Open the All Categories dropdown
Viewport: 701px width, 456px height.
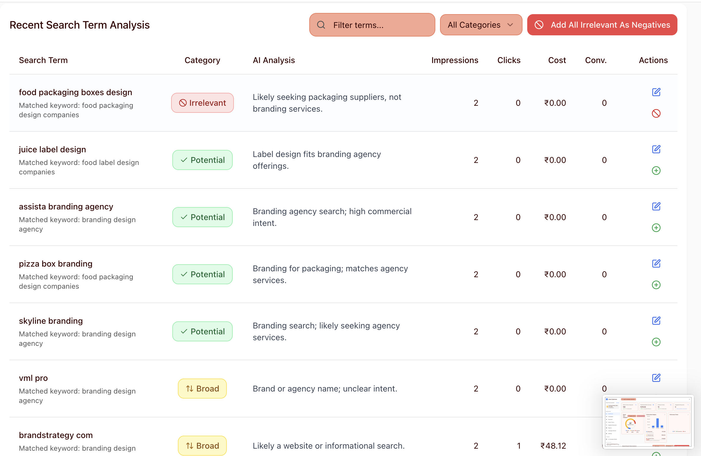click(x=481, y=25)
